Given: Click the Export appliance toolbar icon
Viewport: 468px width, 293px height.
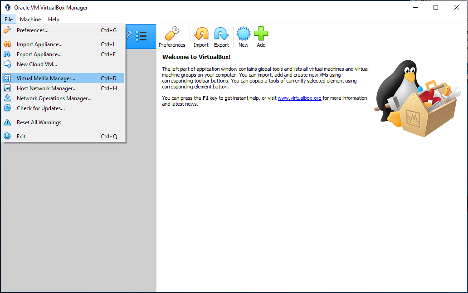Looking at the screenshot, I should pyautogui.click(x=221, y=34).
